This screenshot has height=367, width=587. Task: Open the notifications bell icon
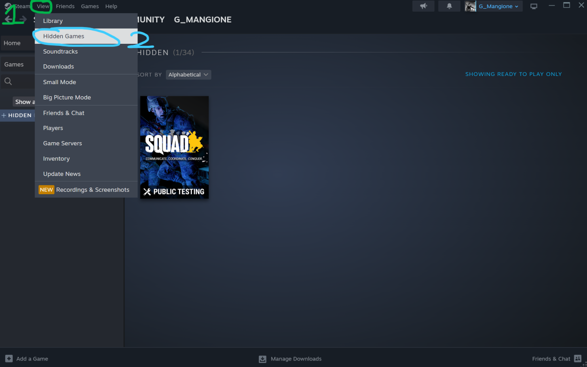click(449, 6)
